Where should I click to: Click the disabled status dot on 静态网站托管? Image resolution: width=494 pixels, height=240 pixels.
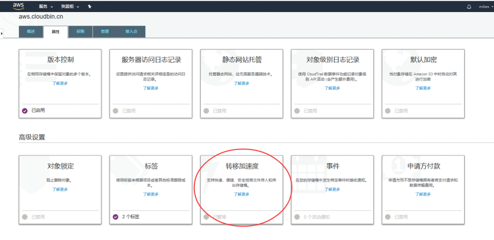206,111
